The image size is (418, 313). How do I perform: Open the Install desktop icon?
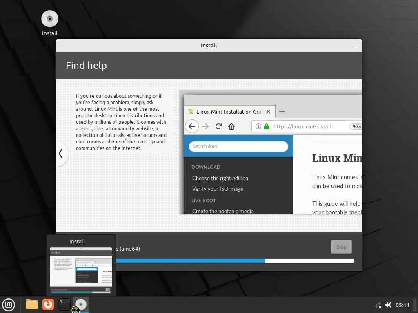coord(49,23)
